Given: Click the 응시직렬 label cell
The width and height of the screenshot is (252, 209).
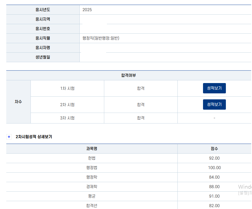Looking at the screenshot, I should point(43,38).
